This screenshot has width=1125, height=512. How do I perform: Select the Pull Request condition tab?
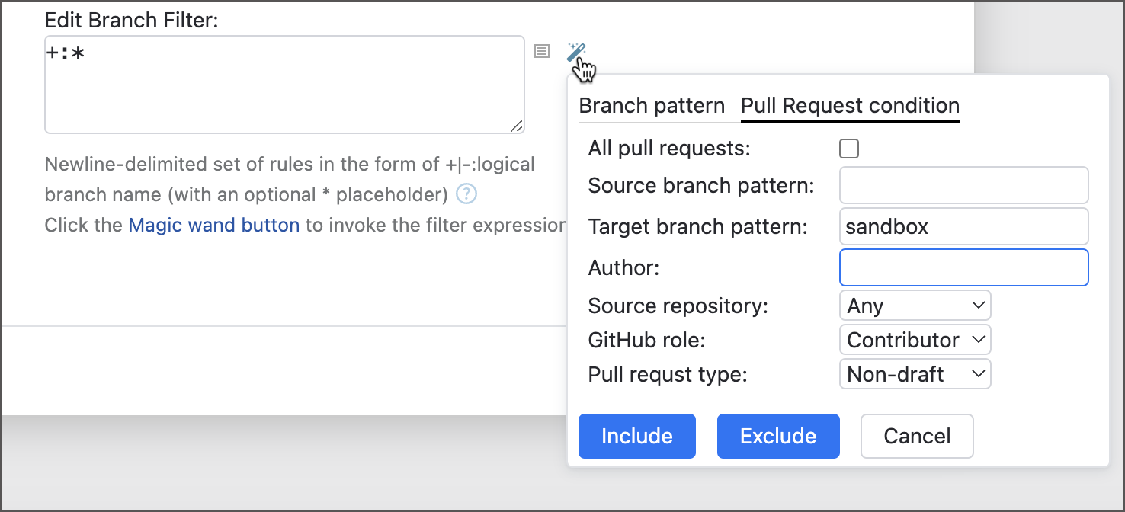pos(850,105)
